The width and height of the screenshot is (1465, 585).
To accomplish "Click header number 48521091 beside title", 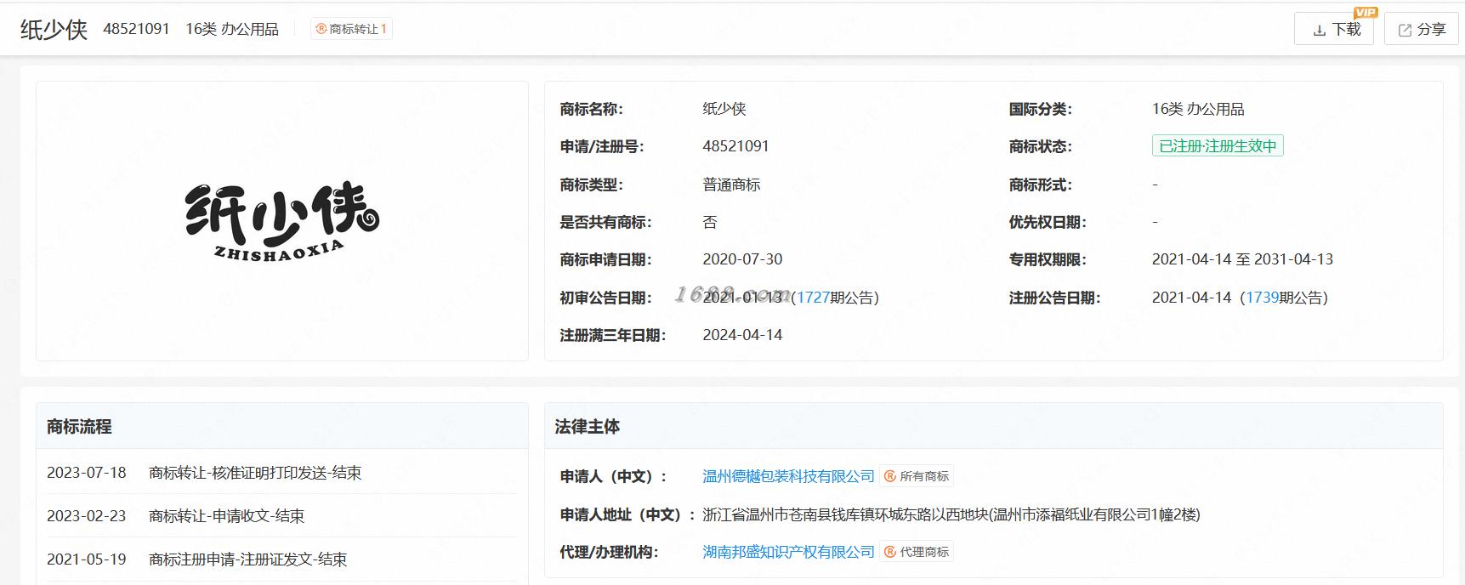I will coord(136,29).
